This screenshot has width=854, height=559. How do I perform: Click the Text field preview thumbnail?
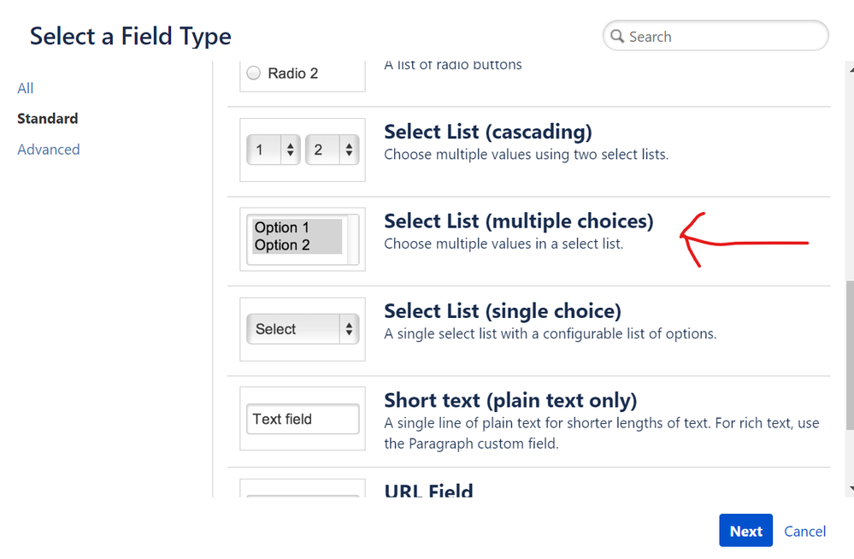pos(303,419)
